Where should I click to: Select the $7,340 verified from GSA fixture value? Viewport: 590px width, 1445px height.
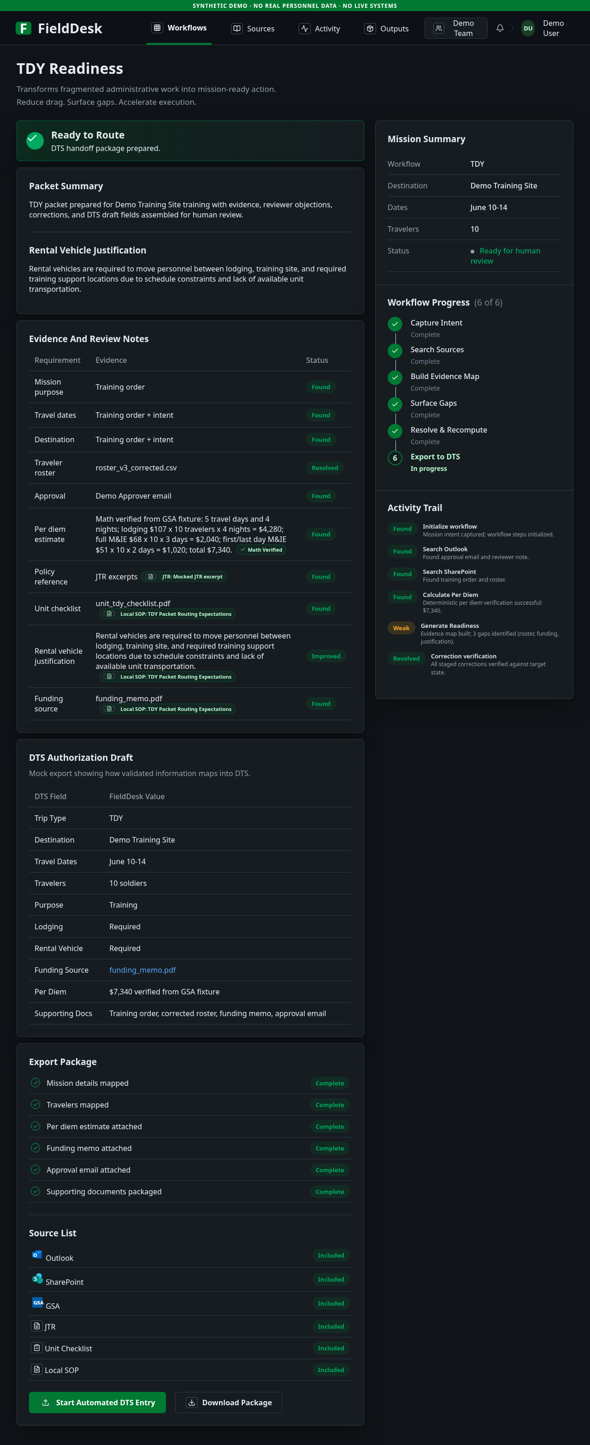164,992
